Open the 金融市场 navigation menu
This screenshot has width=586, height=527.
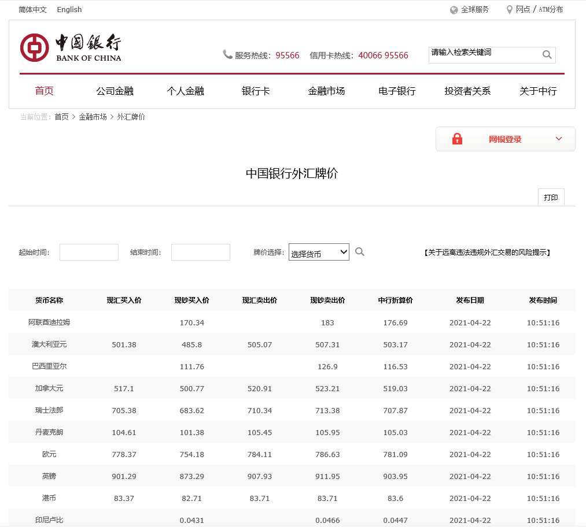327,91
